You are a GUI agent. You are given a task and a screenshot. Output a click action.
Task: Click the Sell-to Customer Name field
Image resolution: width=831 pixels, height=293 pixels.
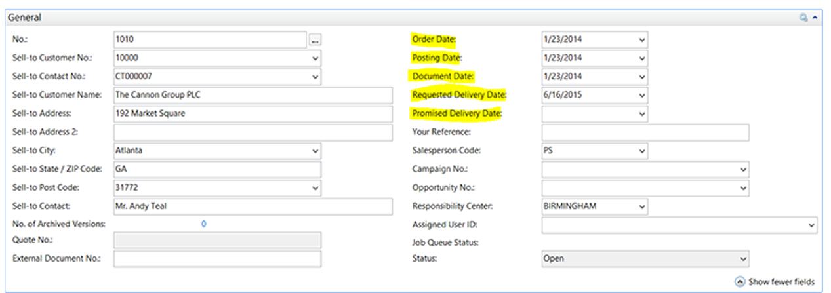pyautogui.click(x=217, y=95)
